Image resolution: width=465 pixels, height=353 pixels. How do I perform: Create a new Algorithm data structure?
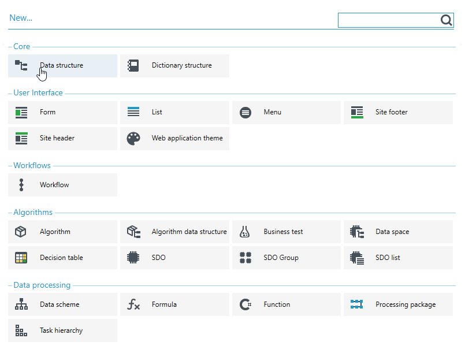pos(174,232)
